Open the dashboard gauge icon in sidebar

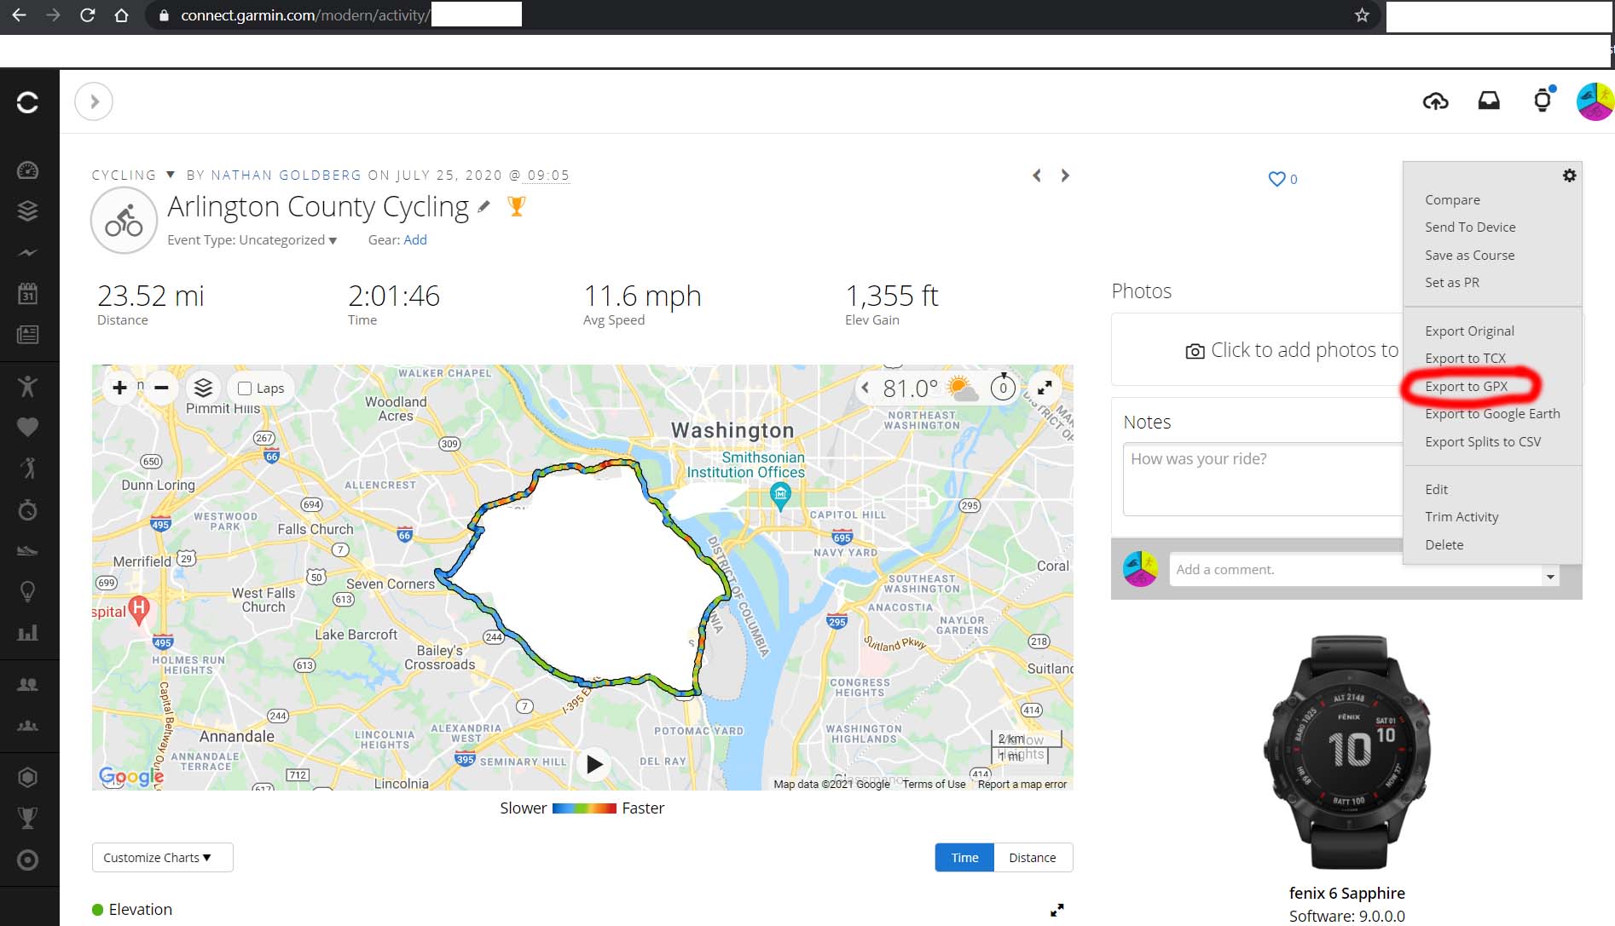click(27, 170)
